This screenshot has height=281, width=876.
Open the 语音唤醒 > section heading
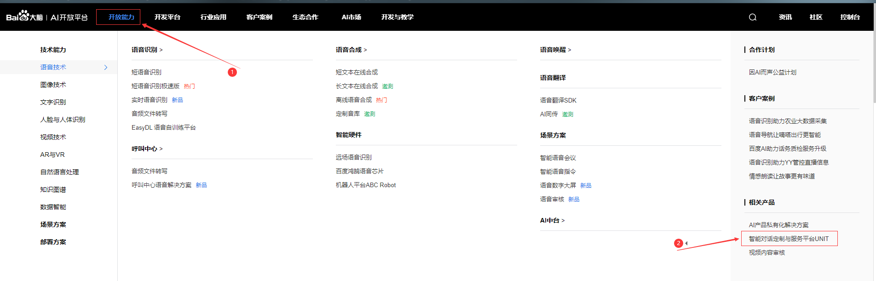(556, 50)
